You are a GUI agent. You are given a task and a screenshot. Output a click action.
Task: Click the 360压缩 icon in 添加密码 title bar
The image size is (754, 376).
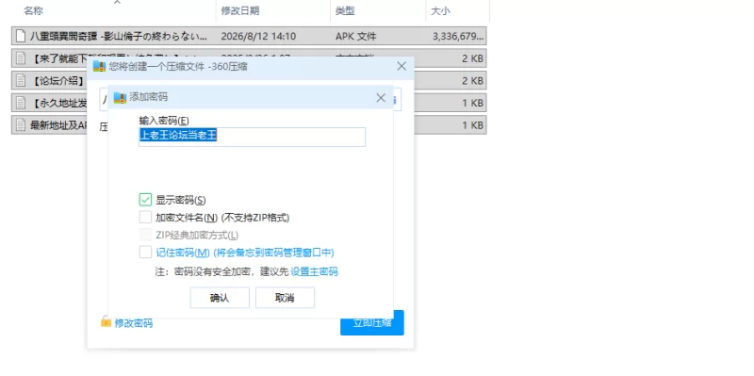coord(120,98)
